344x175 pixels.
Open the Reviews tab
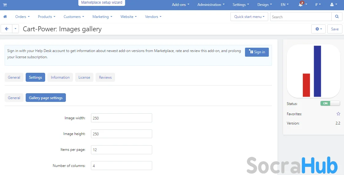pyautogui.click(x=105, y=77)
